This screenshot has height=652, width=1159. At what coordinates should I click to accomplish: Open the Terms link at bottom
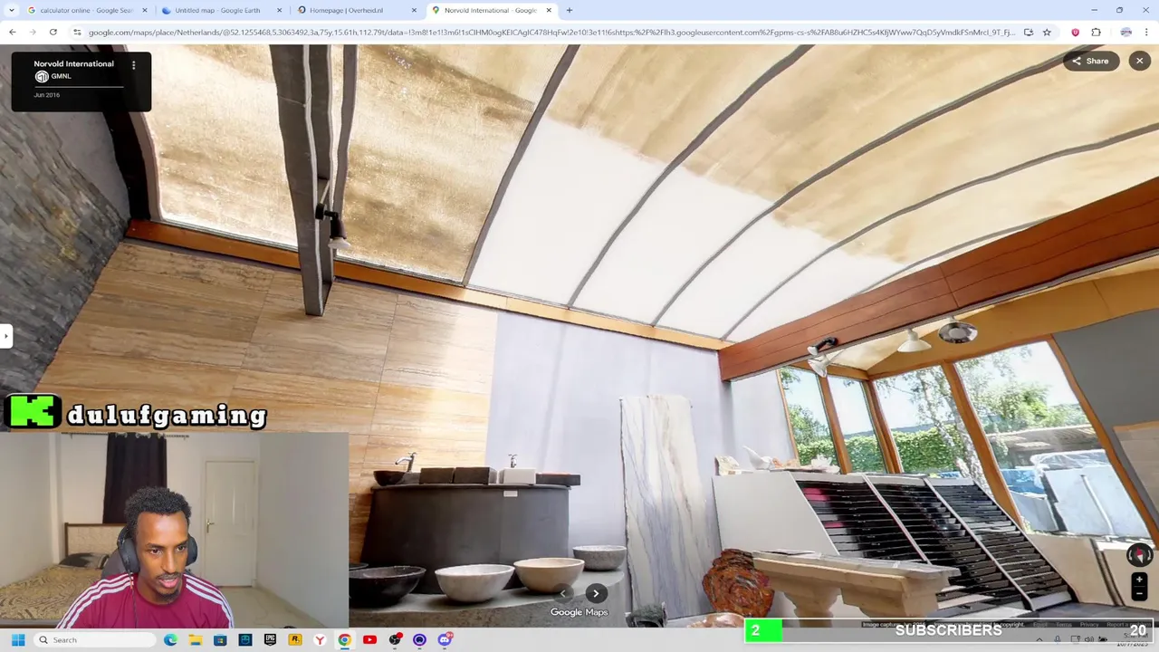click(1064, 624)
